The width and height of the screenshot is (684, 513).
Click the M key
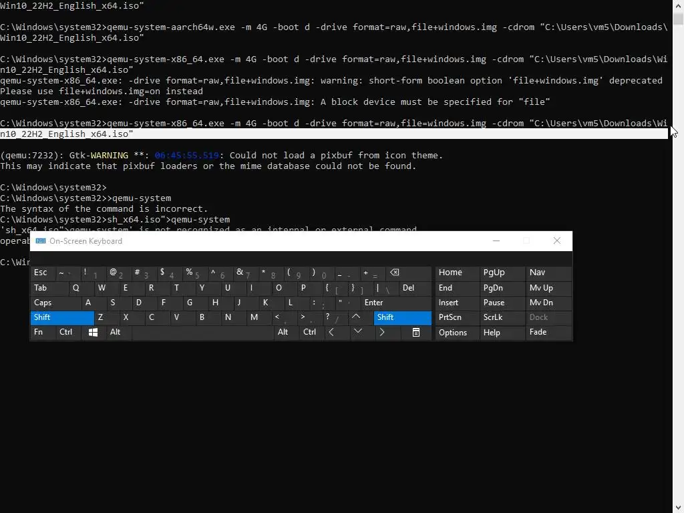click(x=259, y=317)
